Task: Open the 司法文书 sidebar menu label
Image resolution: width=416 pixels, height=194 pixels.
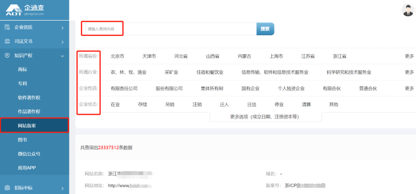Action: coord(23,42)
